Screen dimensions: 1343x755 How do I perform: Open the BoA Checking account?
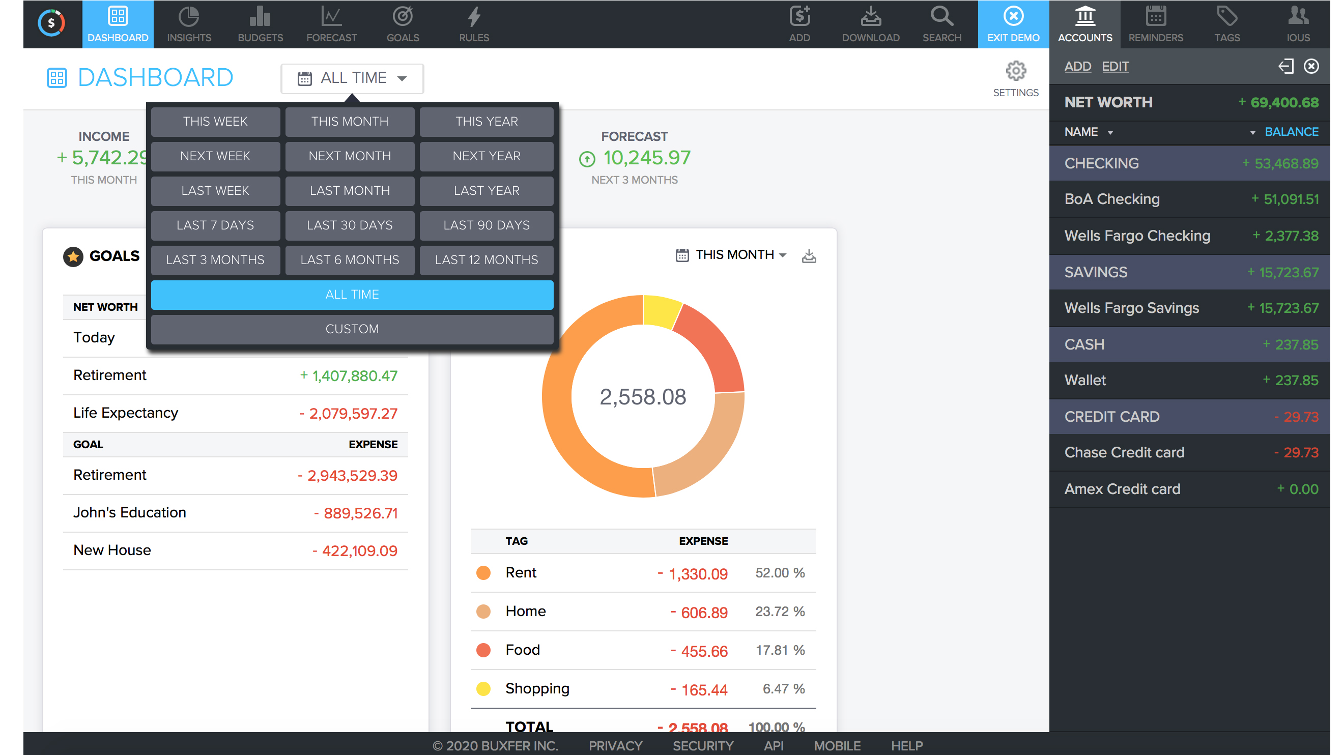tap(1190, 199)
